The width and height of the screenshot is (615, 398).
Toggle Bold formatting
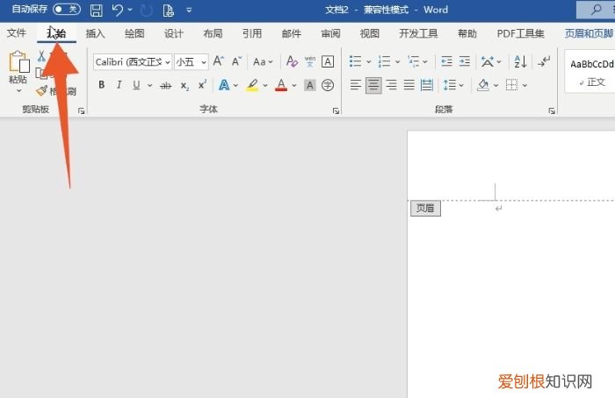[x=101, y=84]
